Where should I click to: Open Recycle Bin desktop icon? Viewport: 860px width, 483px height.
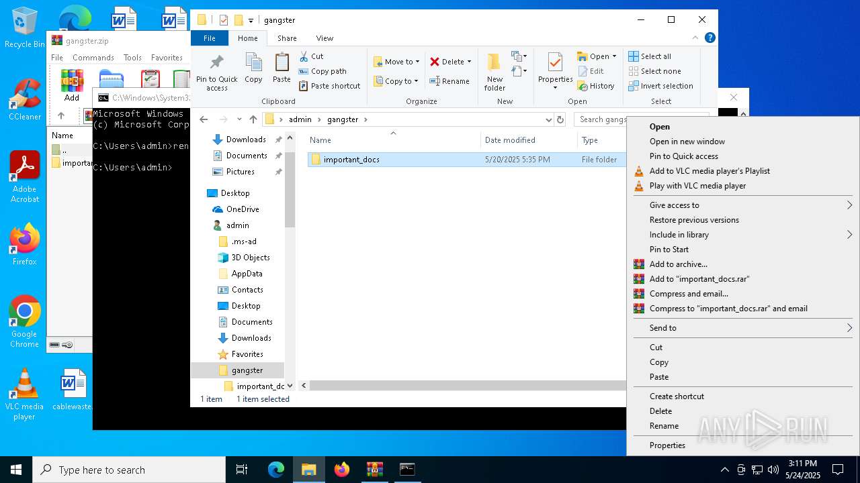coord(24,28)
